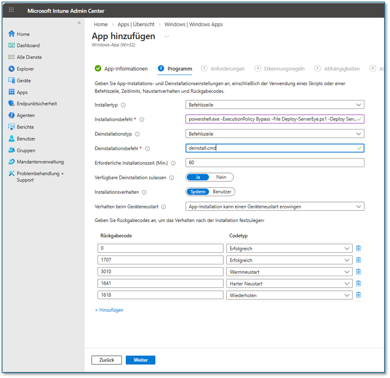Click the Endpunktsicherheit shield icon
Screen dimensions: 390x378
[x=12, y=104]
